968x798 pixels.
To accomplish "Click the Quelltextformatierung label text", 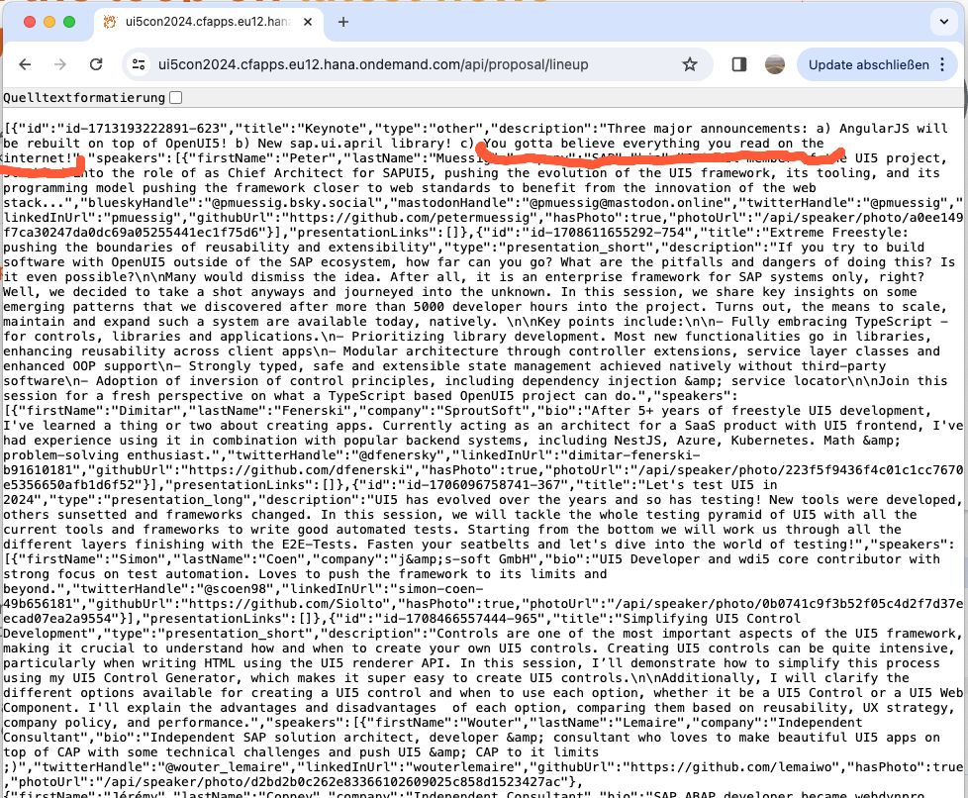I will tap(84, 98).
